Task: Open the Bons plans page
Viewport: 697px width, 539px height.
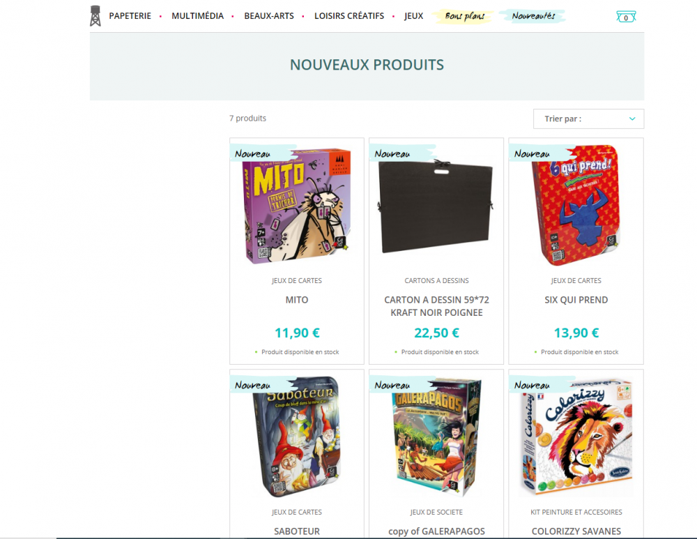Action: 464,17
